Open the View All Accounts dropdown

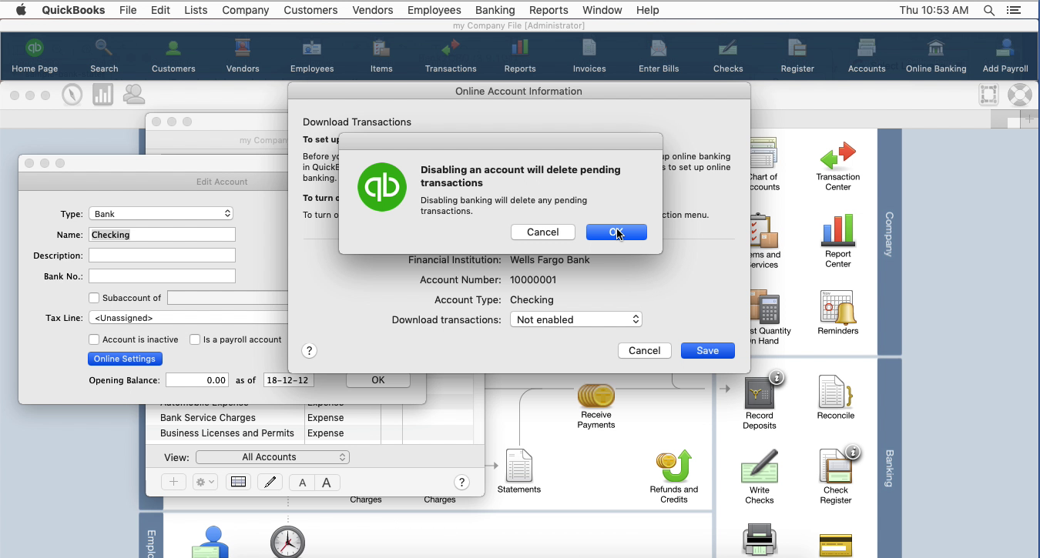[273, 457]
